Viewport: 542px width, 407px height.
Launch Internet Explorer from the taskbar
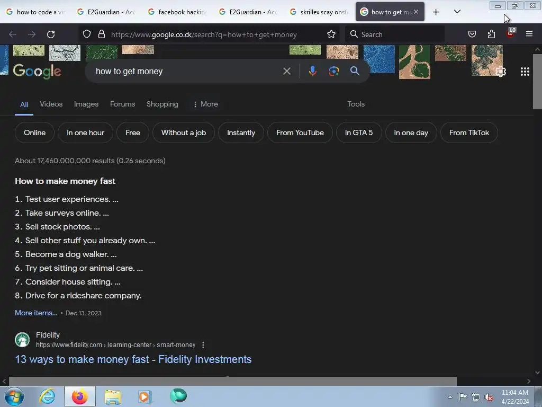tap(47, 396)
